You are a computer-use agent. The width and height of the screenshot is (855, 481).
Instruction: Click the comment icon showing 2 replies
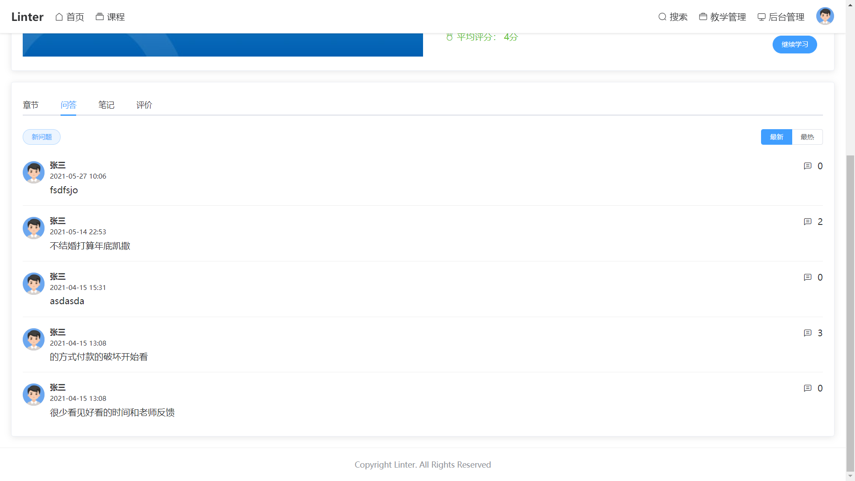tap(807, 222)
